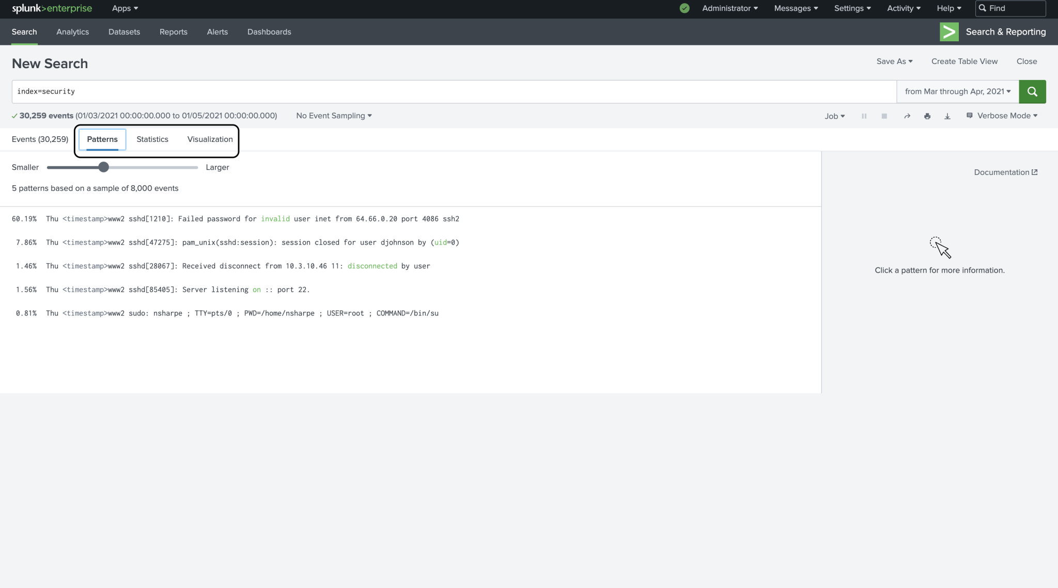The height and width of the screenshot is (588, 1058).
Task: Click the Close button for the search
Action: [1026, 61]
